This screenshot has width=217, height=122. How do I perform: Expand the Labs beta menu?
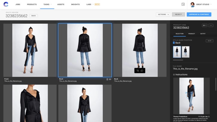click(x=93, y=4)
